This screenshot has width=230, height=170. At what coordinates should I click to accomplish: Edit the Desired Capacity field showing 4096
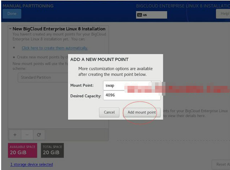[132, 95]
